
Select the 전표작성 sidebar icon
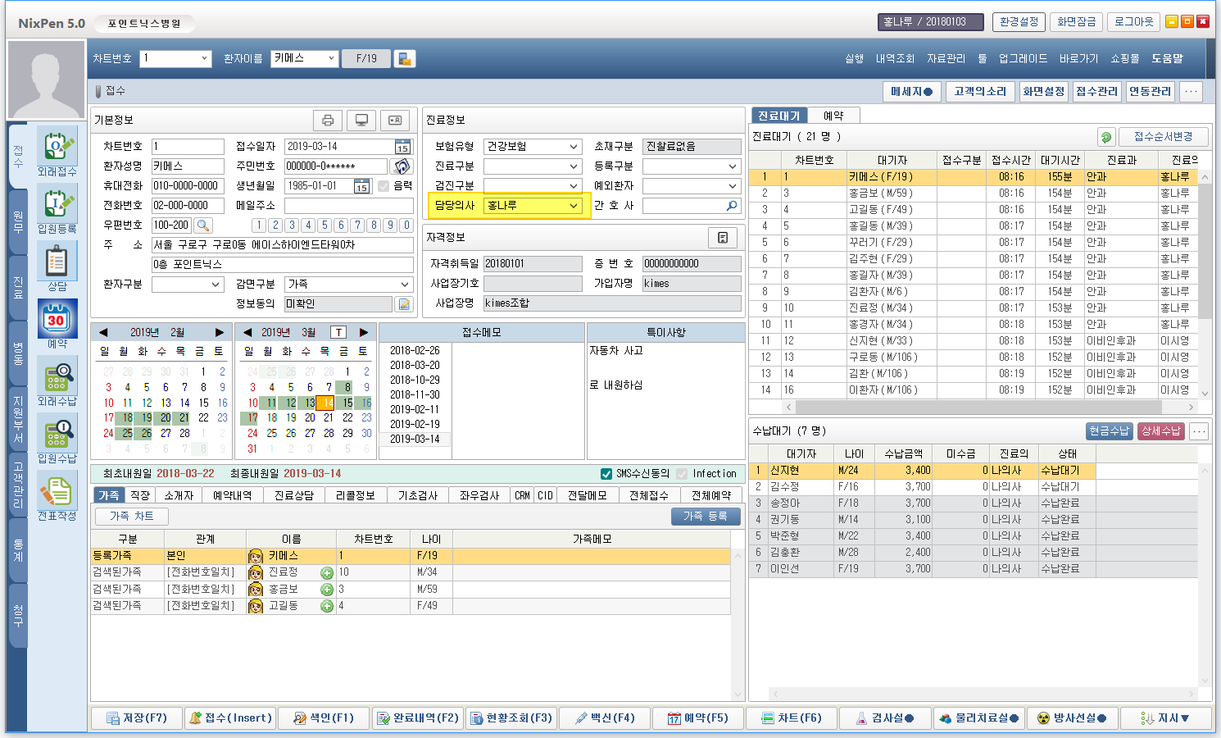click(57, 492)
